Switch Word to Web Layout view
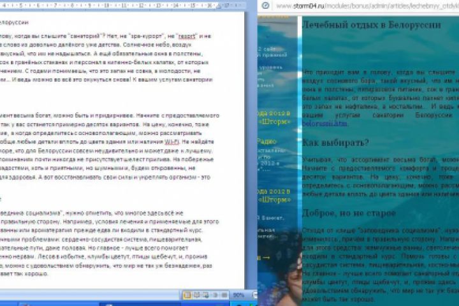459x306 pixels. (x=206, y=295)
